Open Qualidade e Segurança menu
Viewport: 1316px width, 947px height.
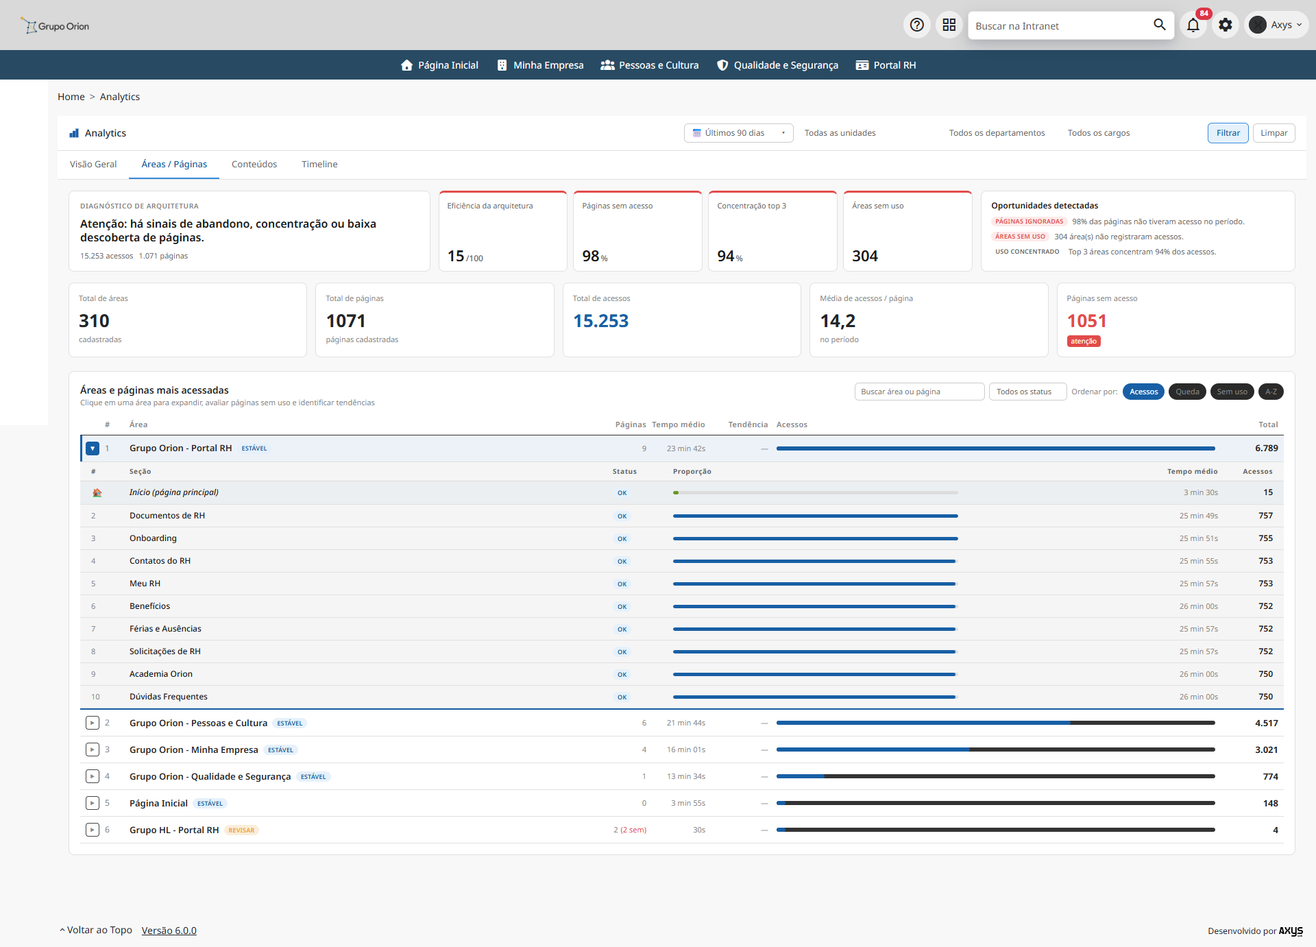click(x=777, y=65)
